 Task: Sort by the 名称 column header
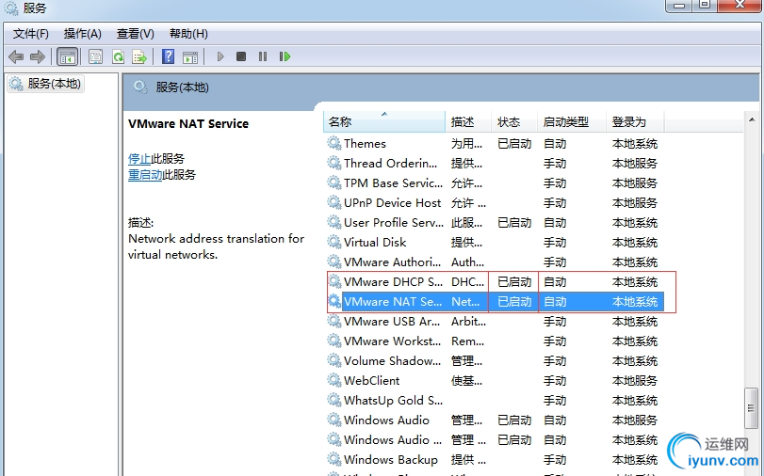tap(384, 121)
